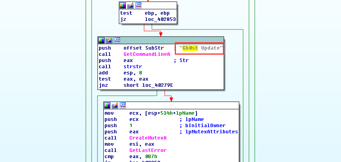Click the "push ecx" instruction

tap(122, 119)
